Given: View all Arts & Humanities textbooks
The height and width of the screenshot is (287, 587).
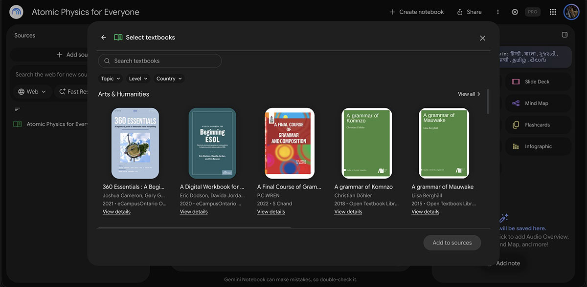Looking at the screenshot, I should click(x=469, y=94).
